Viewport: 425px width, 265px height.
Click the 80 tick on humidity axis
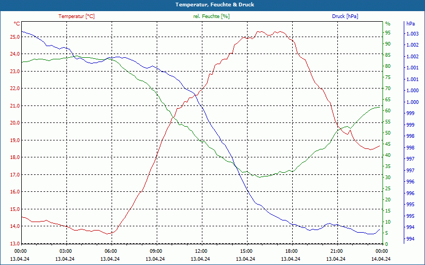(x=388, y=66)
